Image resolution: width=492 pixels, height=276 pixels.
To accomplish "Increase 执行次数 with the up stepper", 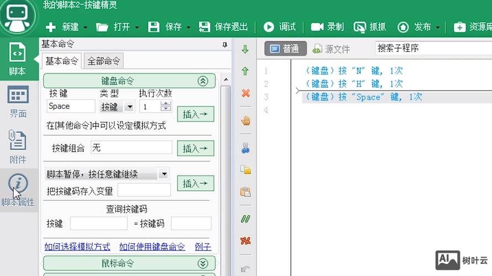I will point(166,104).
